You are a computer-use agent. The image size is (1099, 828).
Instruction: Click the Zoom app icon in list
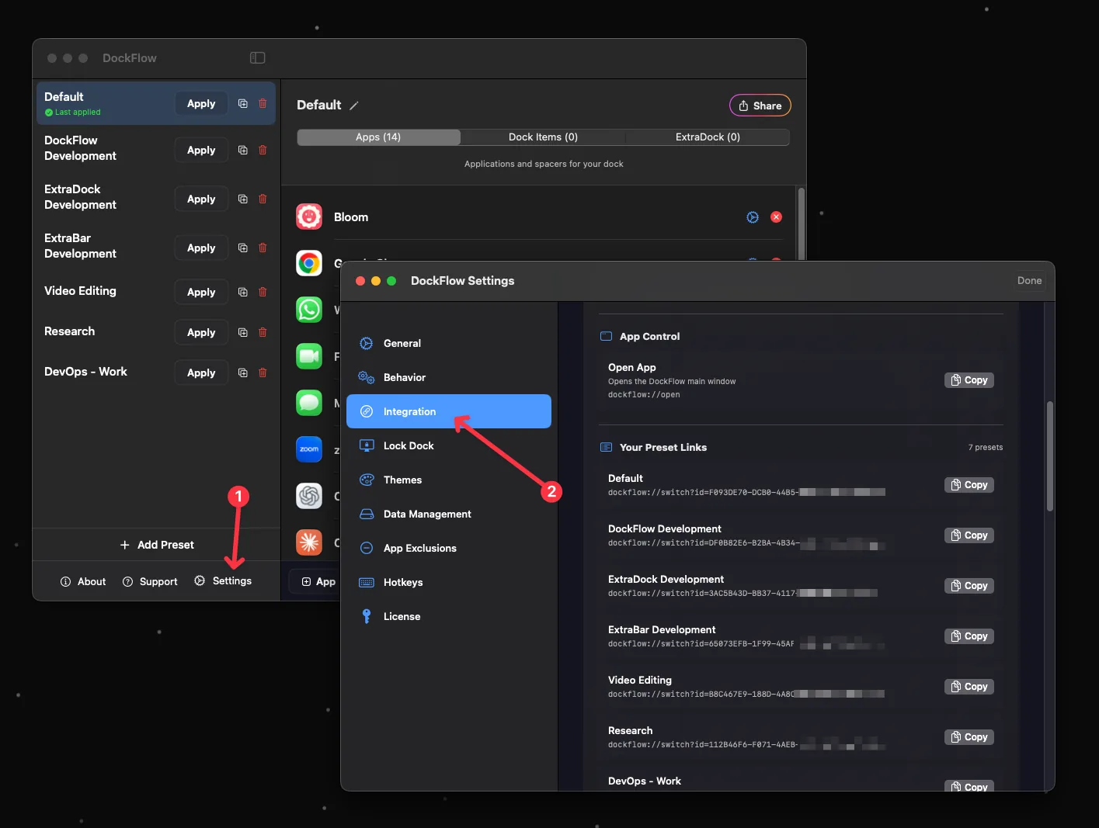click(309, 449)
